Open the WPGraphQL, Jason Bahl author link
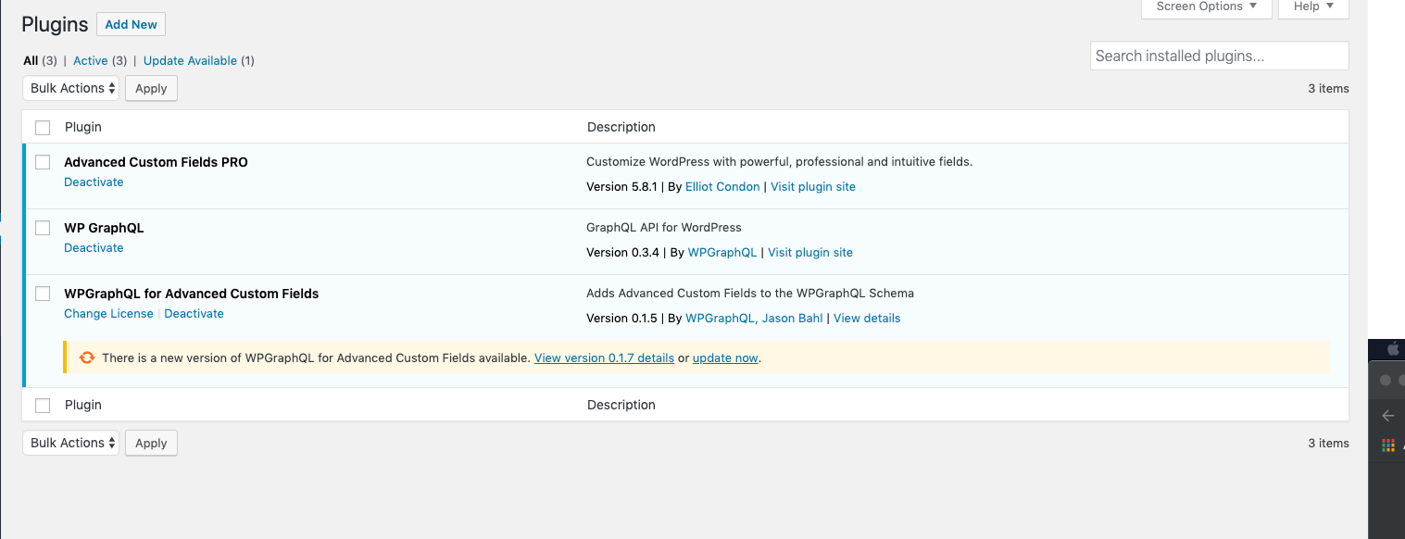 click(x=754, y=318)
